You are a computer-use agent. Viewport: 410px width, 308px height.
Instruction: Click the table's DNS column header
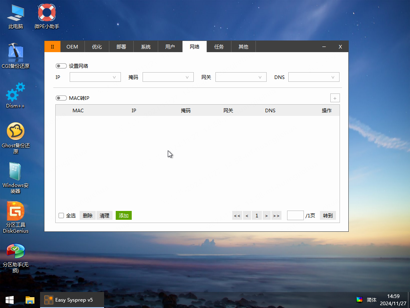point(270,111)
